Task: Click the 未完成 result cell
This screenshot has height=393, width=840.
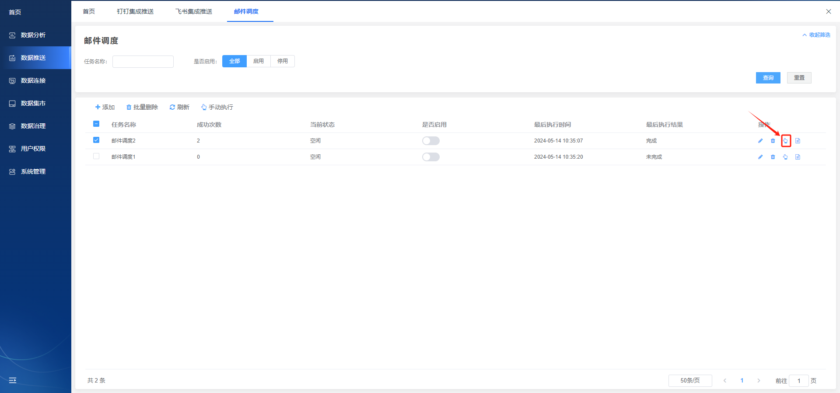Action: (x=654, y=157)
